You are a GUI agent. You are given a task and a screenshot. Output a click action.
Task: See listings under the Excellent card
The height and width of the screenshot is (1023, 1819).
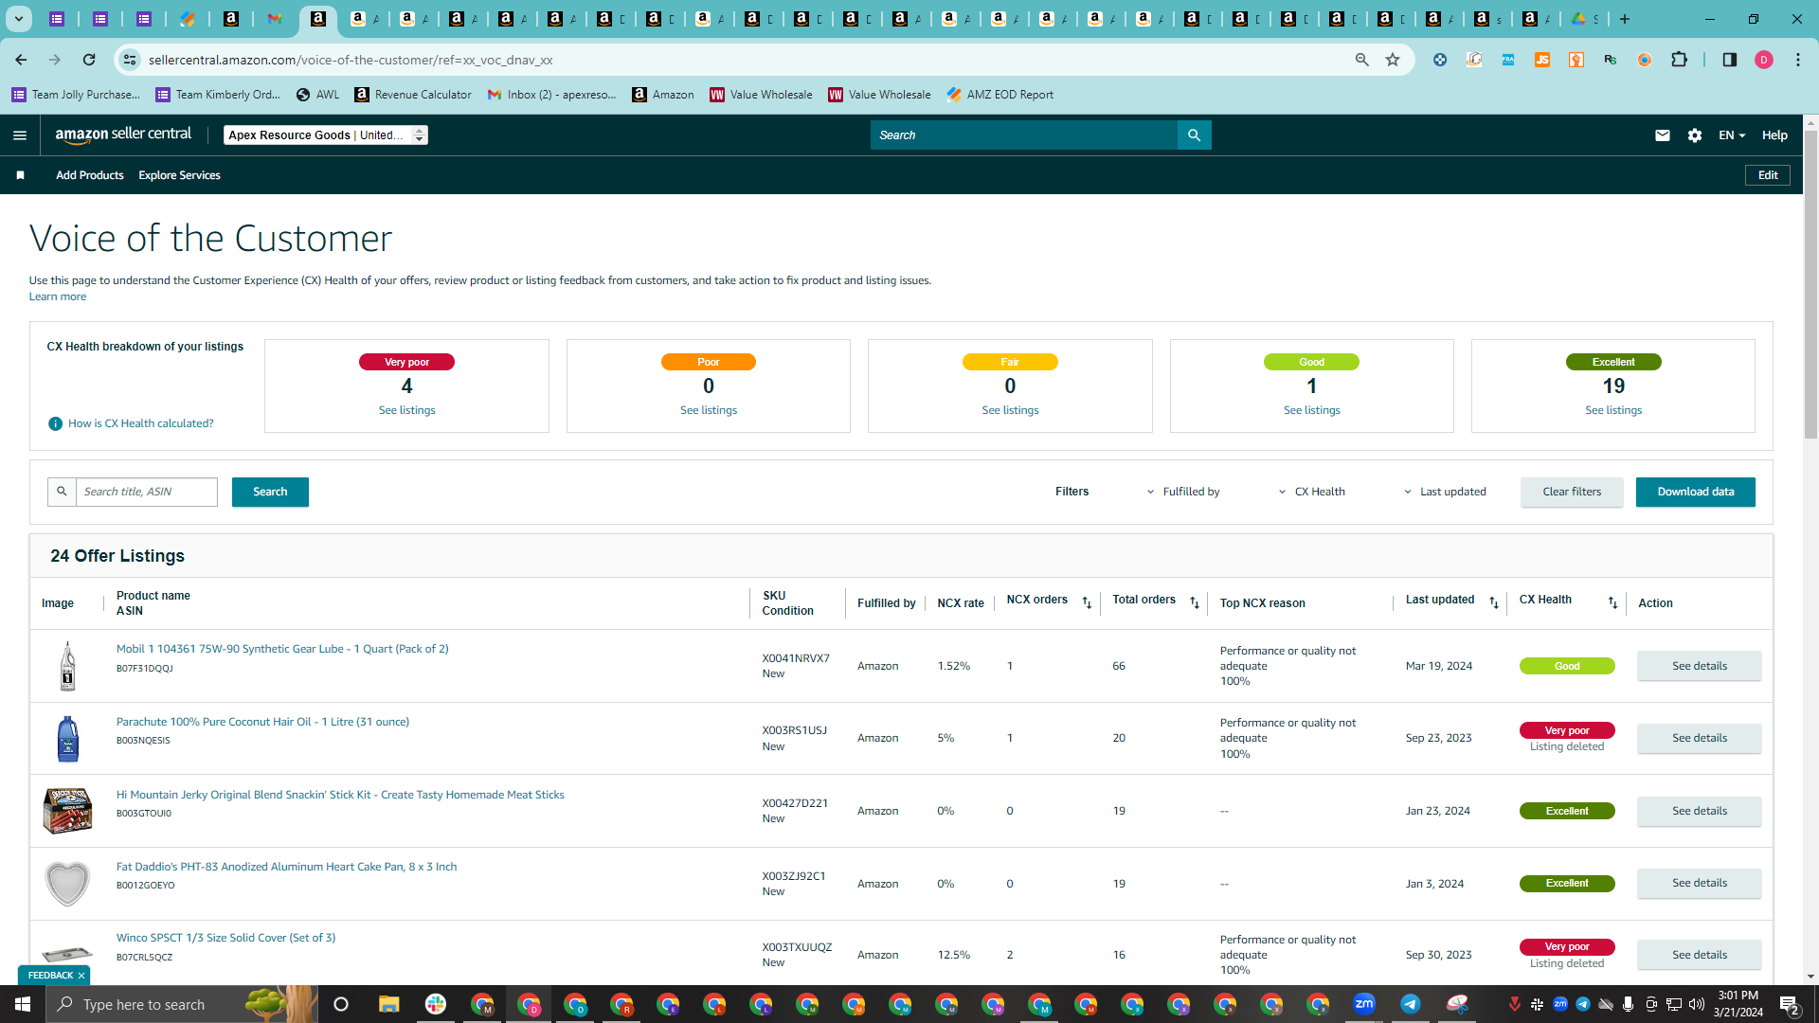coord(1613,410)
